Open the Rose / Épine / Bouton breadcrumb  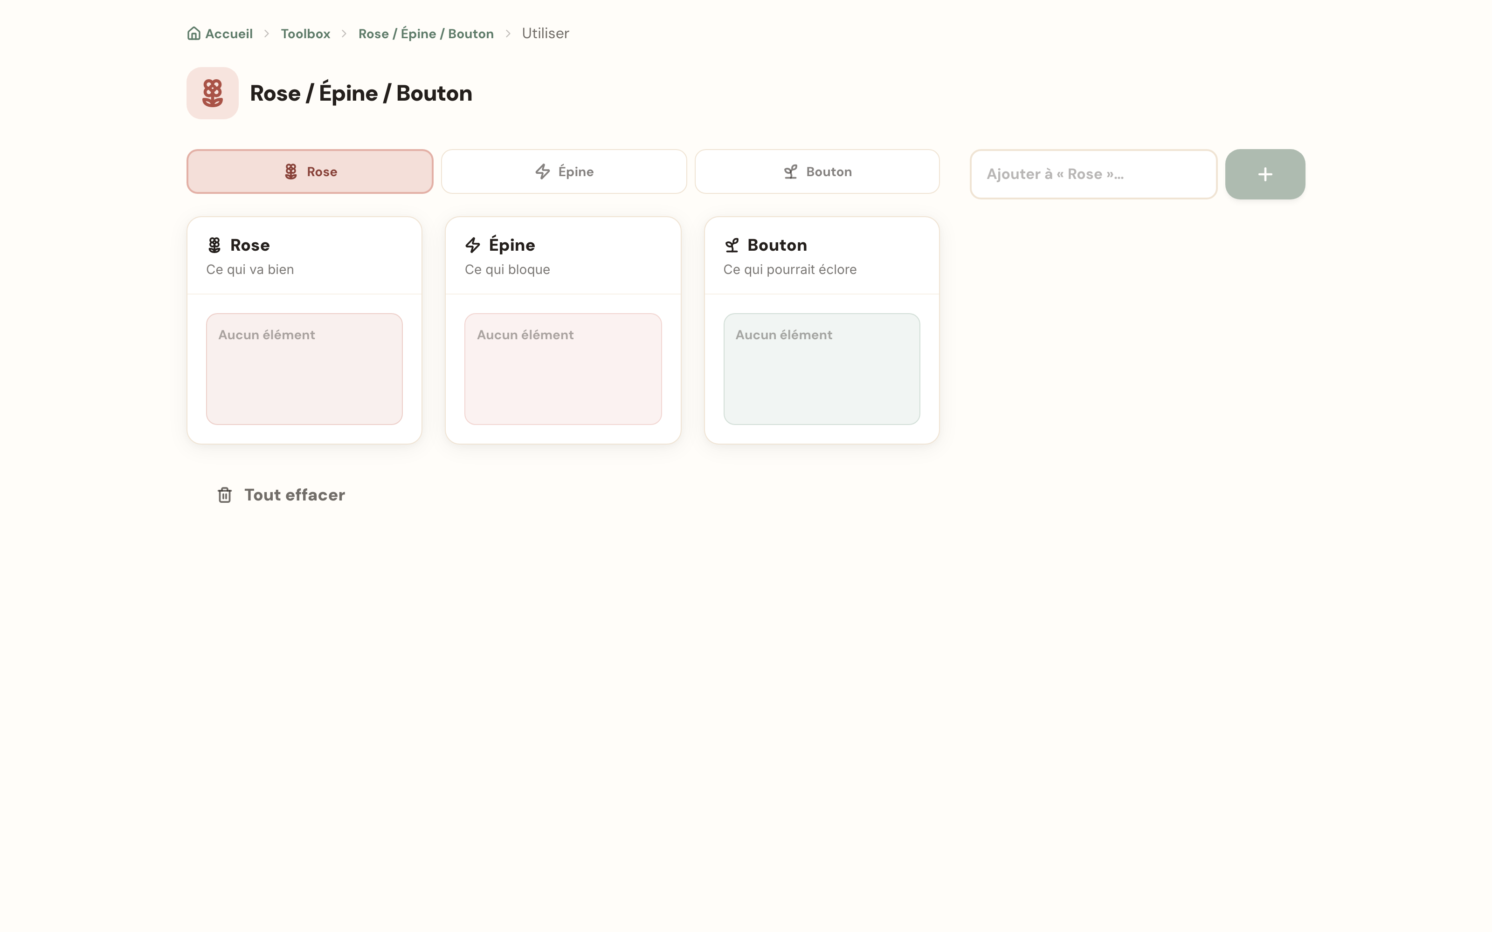click(426, 33)
